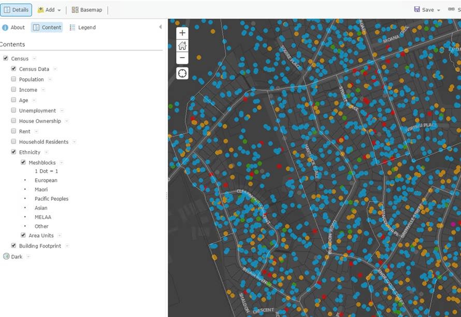Click the Content list icon
The image size is (461, 317).
(36, 27)
